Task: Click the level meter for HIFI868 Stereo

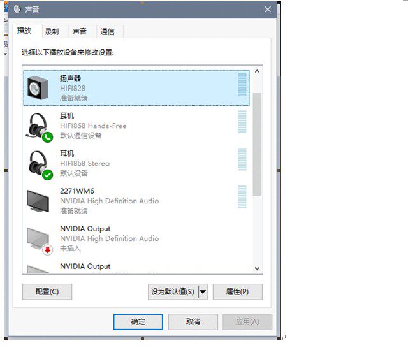Action: (242, 159)
